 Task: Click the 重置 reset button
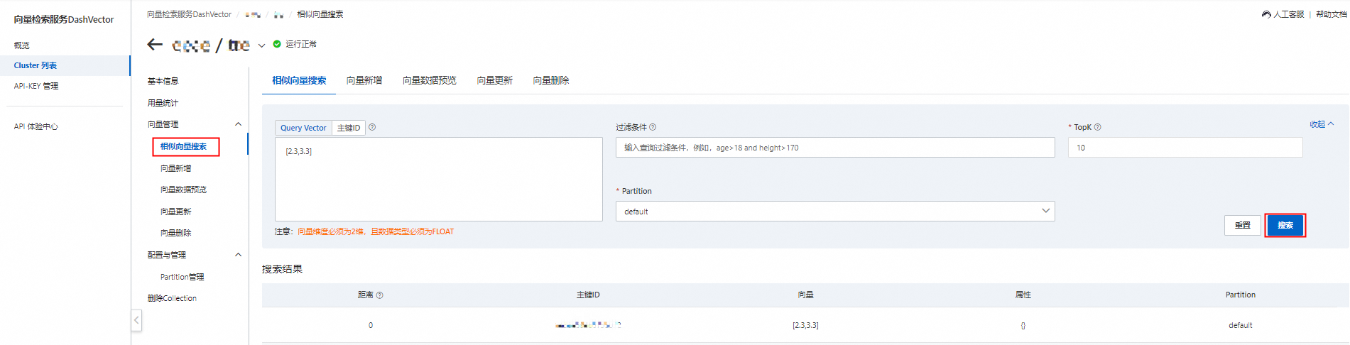click(1242, 225)
